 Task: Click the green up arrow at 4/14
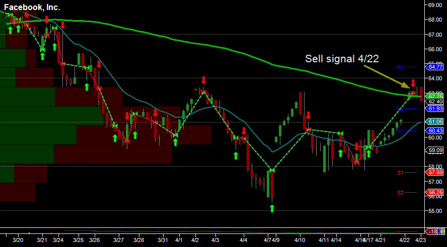click(x=340, y=153)
